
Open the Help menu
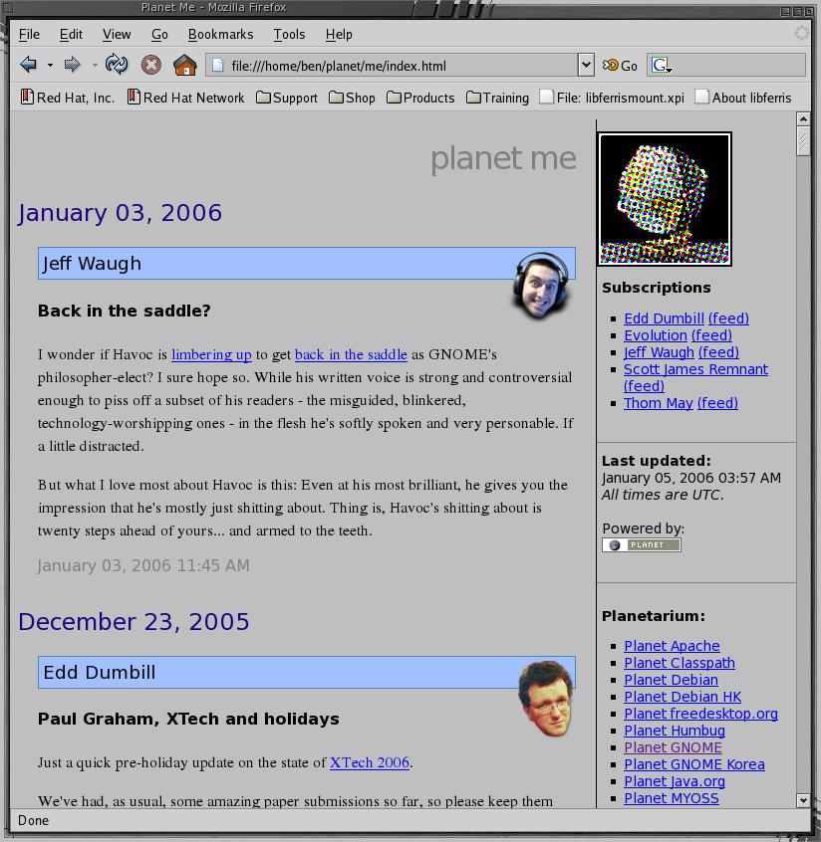click(x=339, y=35)
